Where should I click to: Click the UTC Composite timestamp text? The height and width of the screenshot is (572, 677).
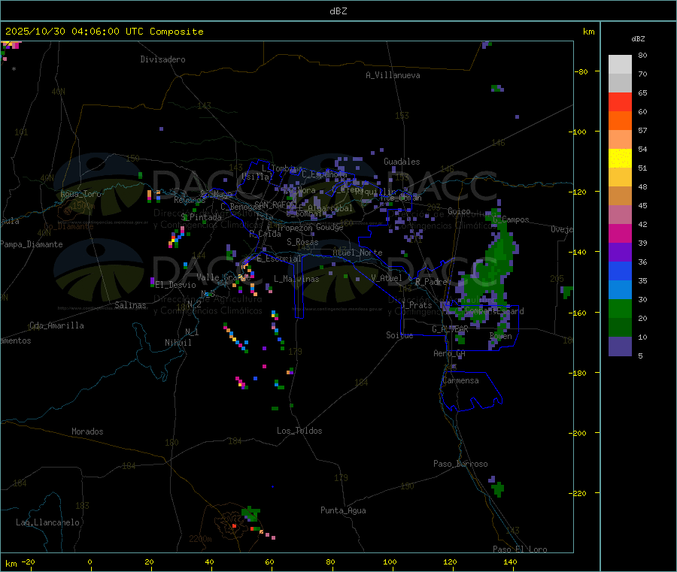pyautogui.click(x=104, y=32)
